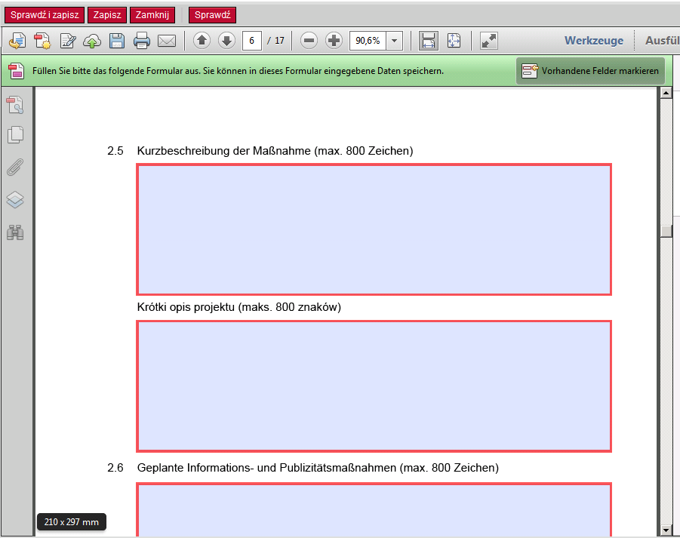
Task: Click the page number field showing 6
Action: (x=251, y=41)
